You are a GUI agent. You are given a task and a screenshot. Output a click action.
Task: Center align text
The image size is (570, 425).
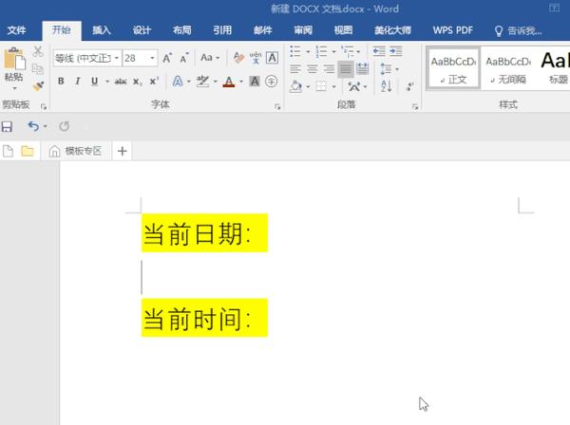coord(313,69)
